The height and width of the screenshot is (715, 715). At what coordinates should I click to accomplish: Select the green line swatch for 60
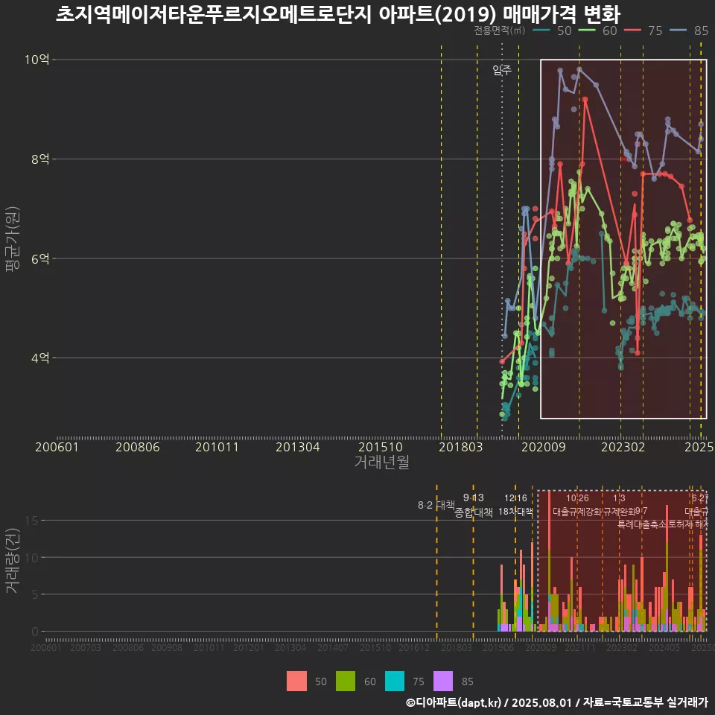click(x=588, y=31)
